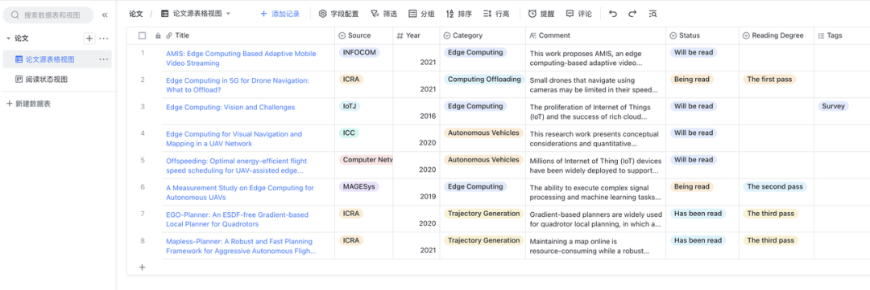Open the Edge Computing: Vision and Challenges link

coord(230,108)
